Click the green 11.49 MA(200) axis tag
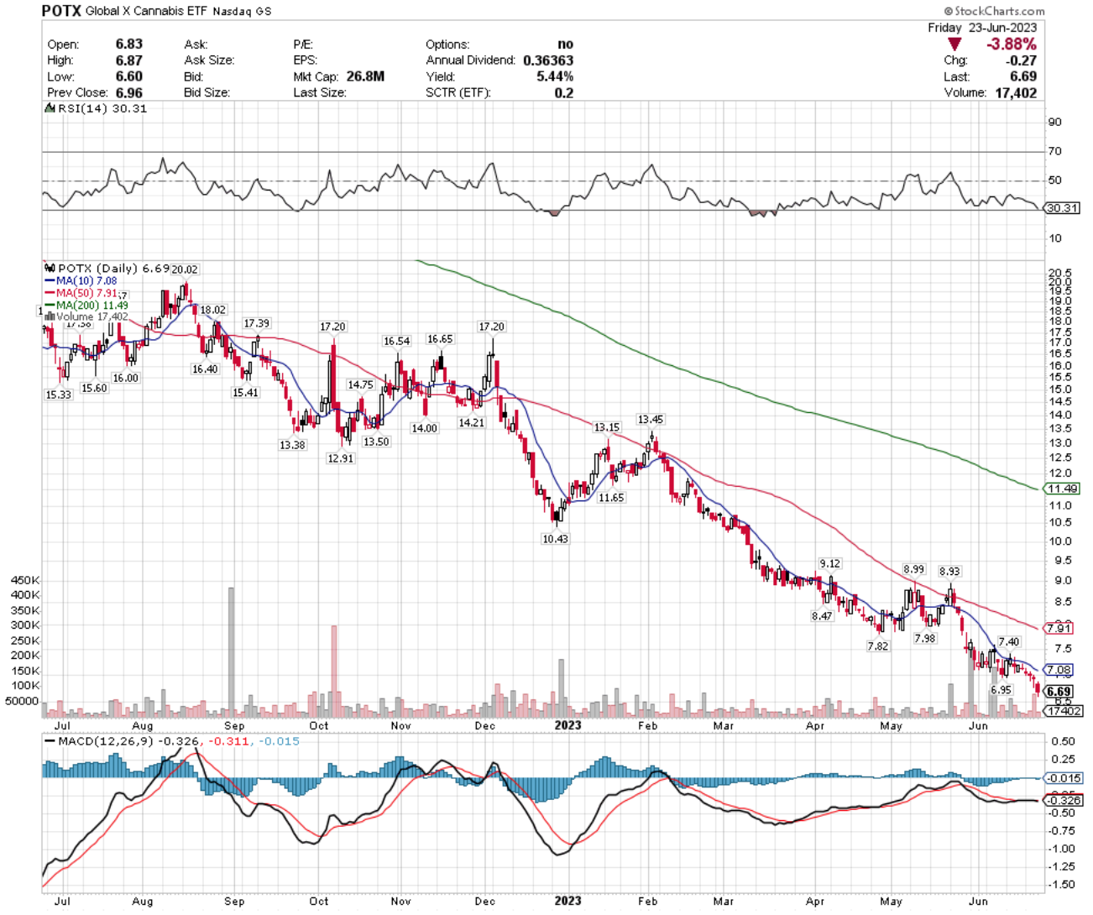 (1062, 489)
